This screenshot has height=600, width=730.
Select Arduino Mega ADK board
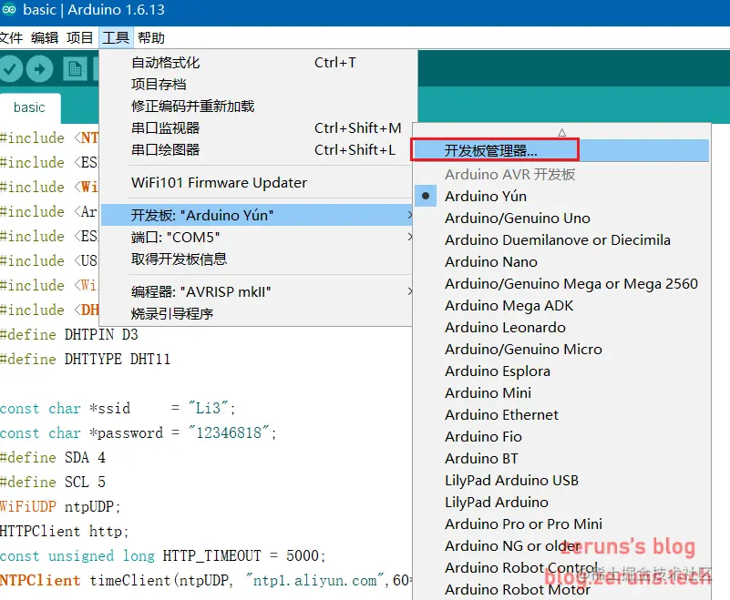[x=561, y=306]
